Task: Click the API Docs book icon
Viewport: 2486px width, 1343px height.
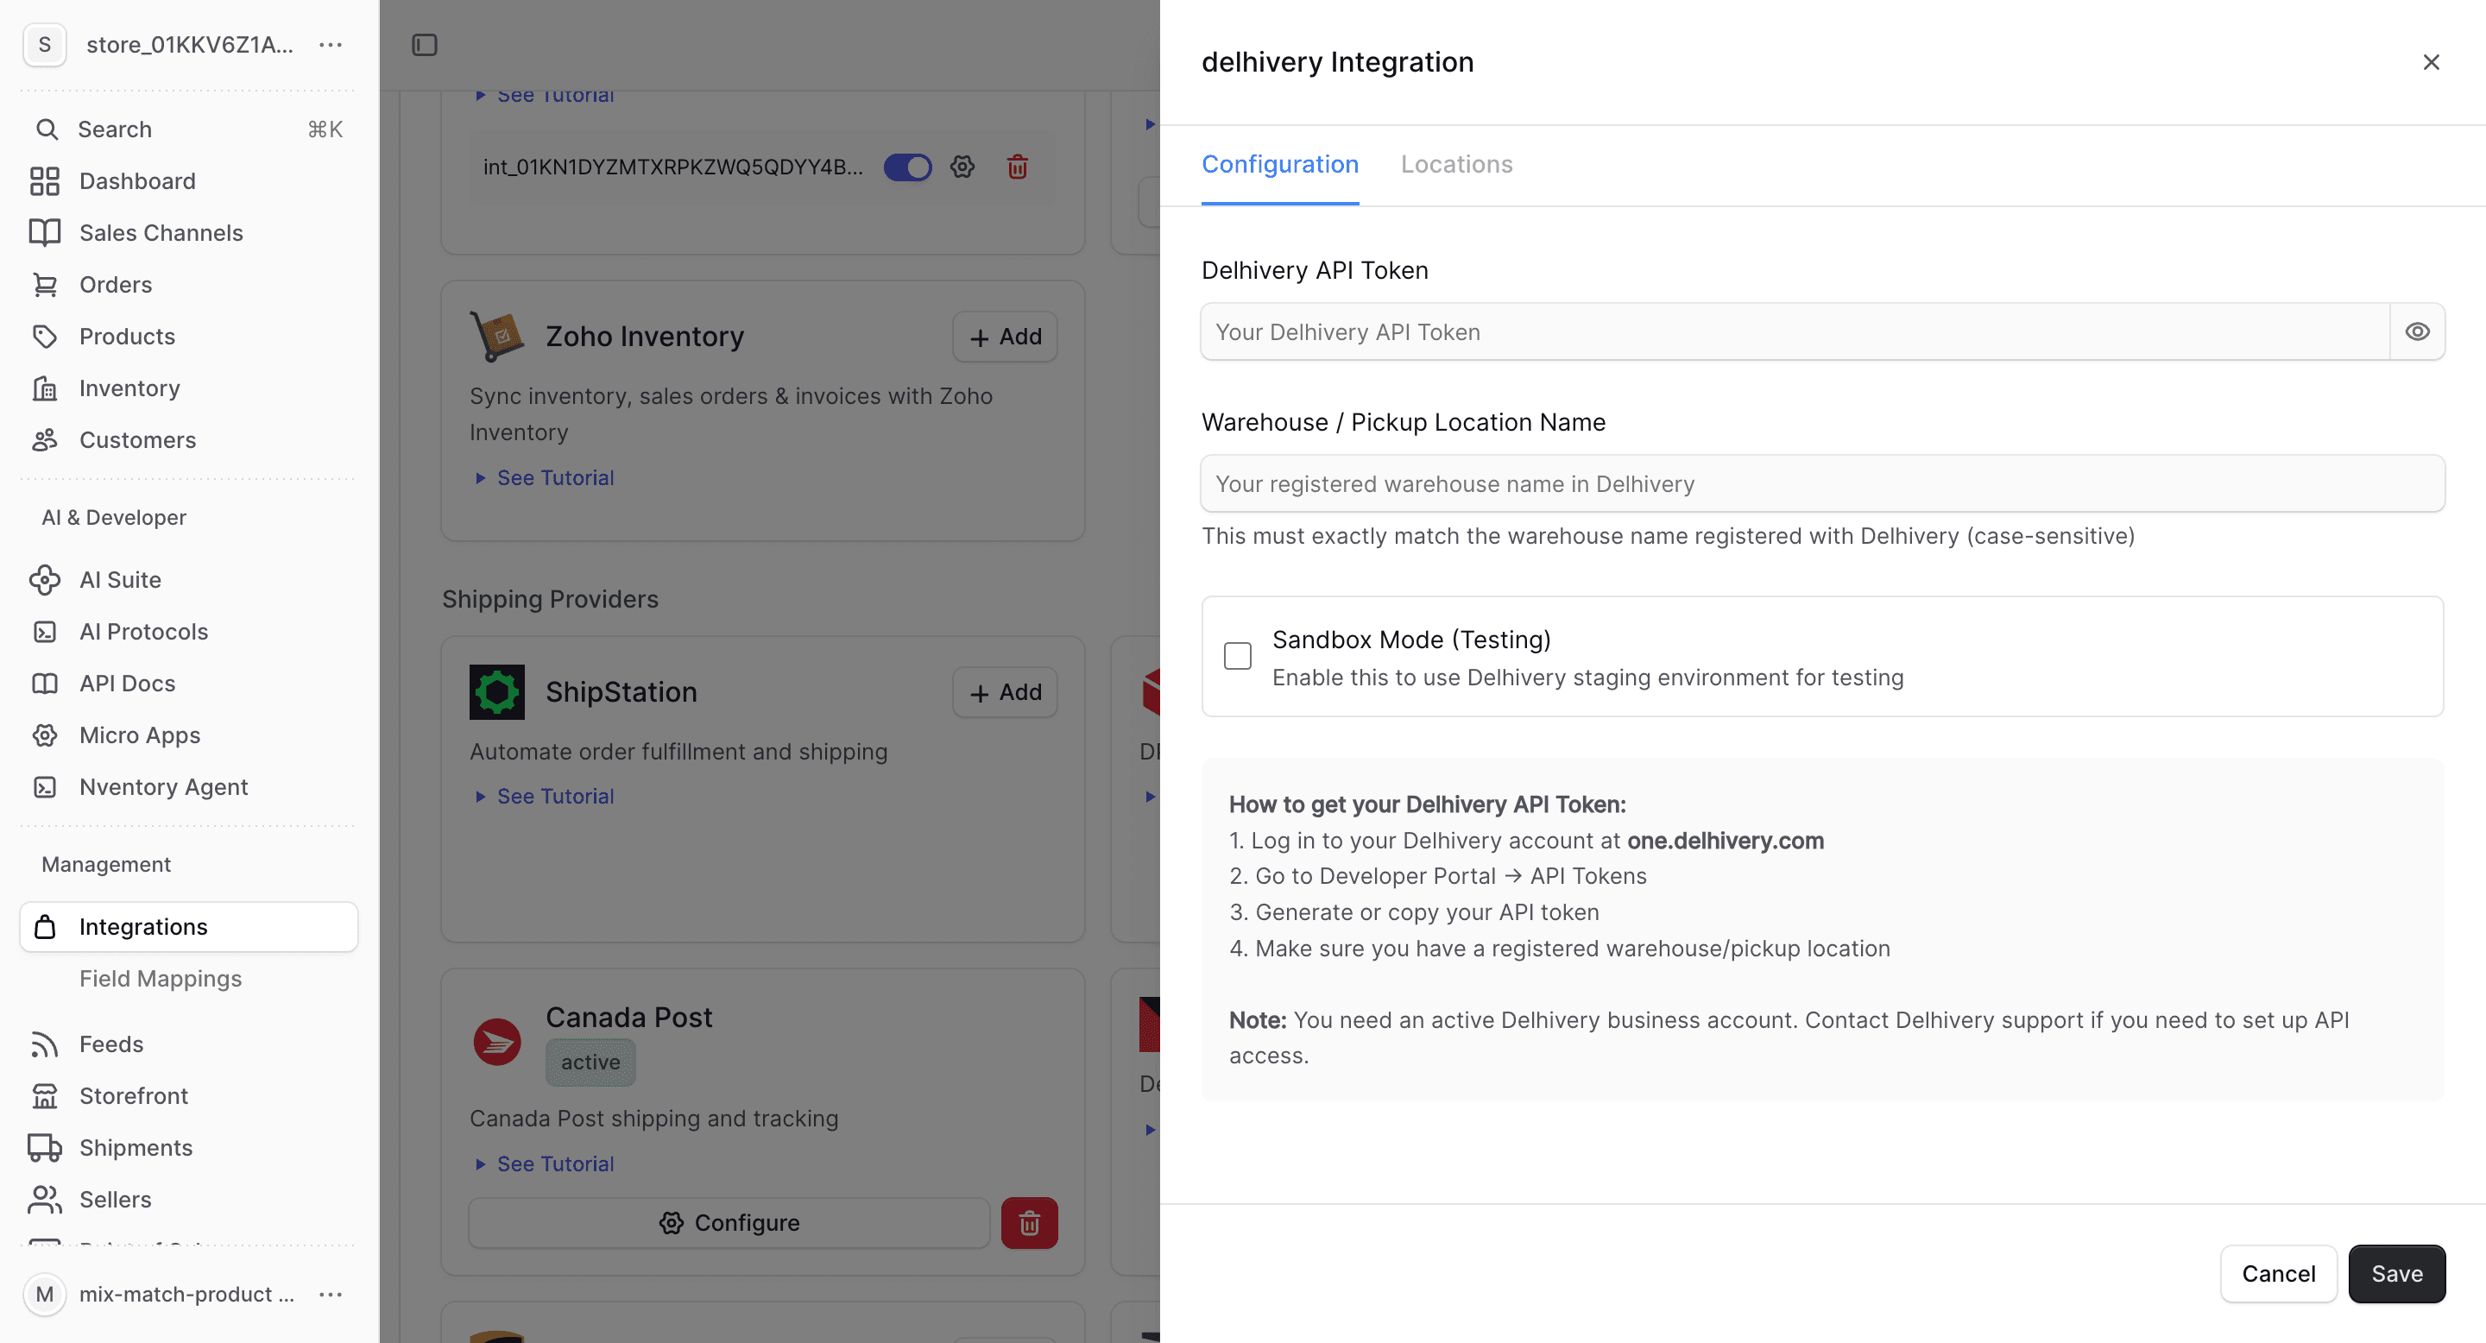Action: 44,684
